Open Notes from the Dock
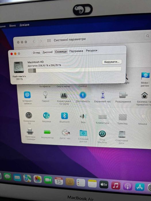This screenshot has width=151, height=201. (x=92, y=183)
